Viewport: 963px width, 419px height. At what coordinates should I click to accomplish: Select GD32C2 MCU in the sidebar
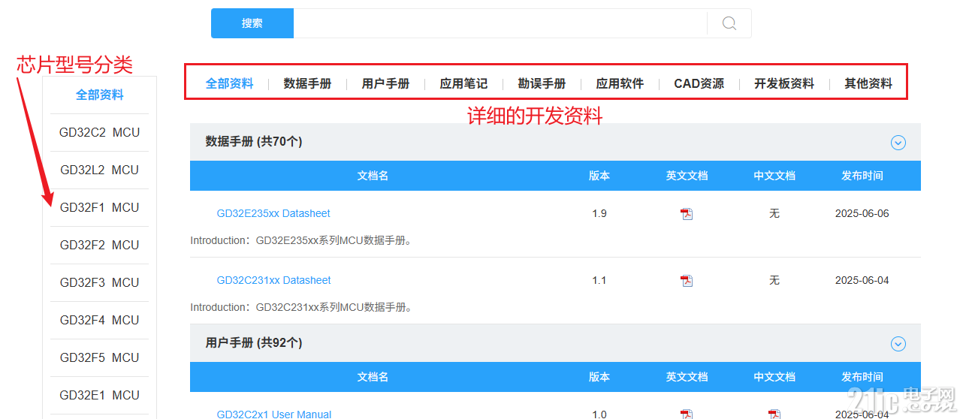point(100,133)
